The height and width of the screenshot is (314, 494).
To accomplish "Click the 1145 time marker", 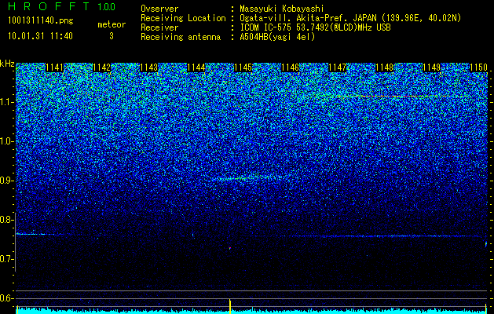I will coord(243,68).
